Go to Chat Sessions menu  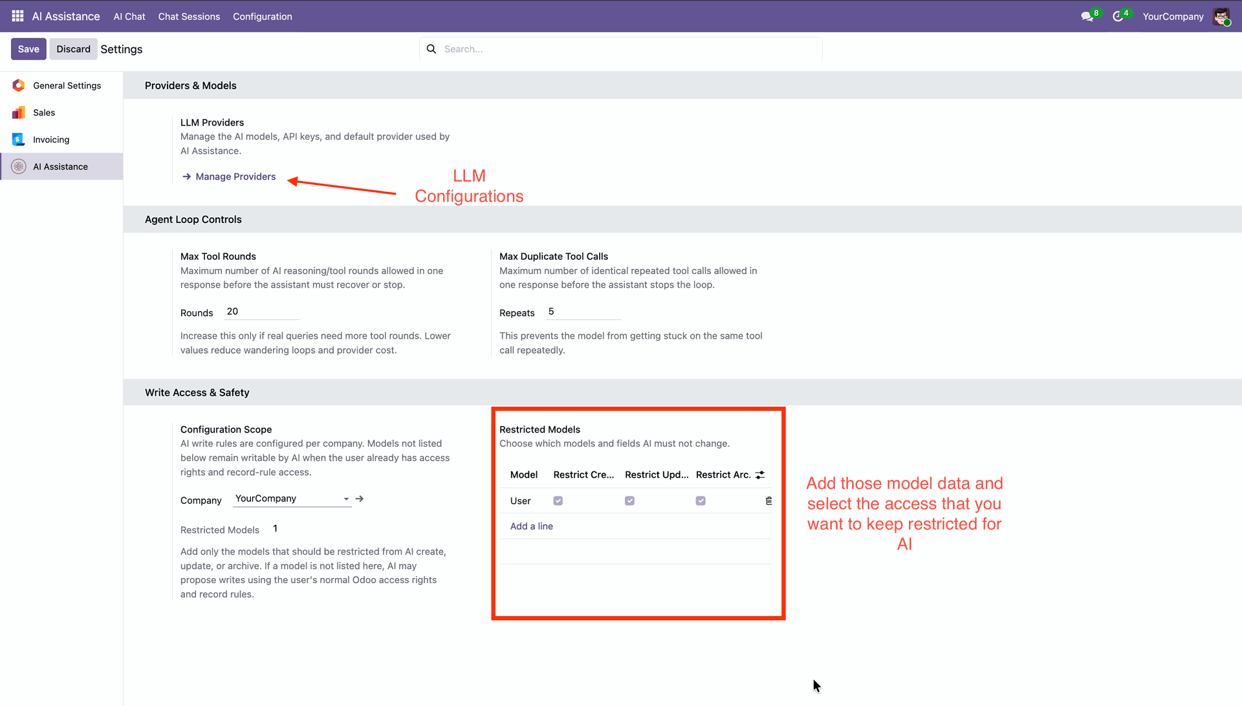tap(189, 16)
